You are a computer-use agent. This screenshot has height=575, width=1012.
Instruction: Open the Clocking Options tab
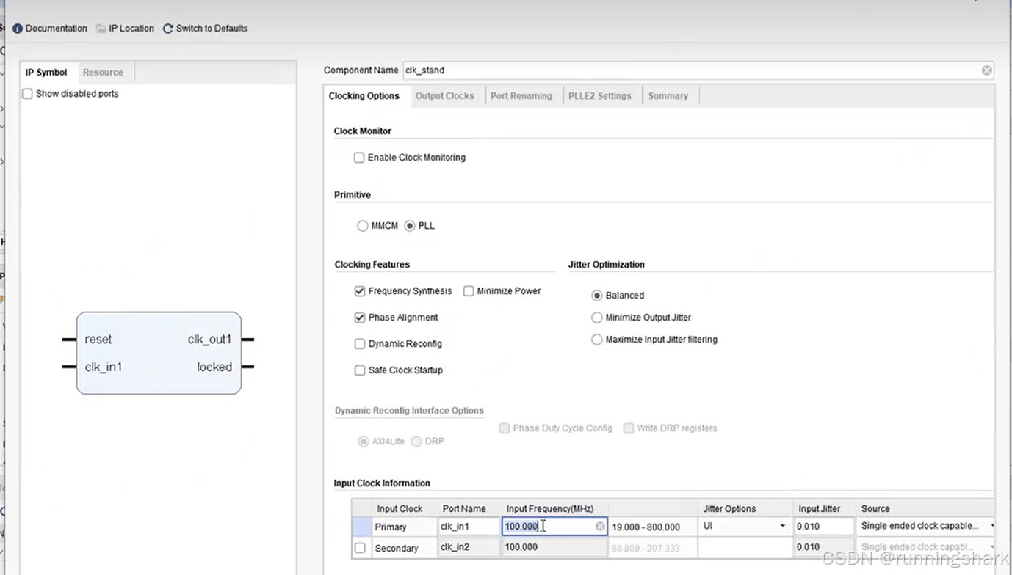coord(364,96)
